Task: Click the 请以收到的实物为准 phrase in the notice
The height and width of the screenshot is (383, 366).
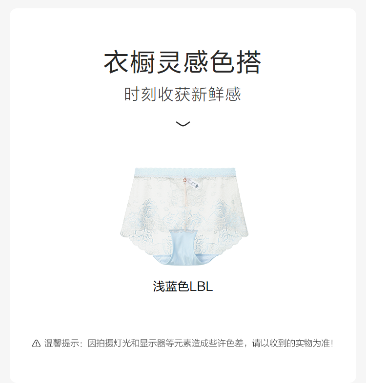Action: pyautogui.click(x=291, y=343)
